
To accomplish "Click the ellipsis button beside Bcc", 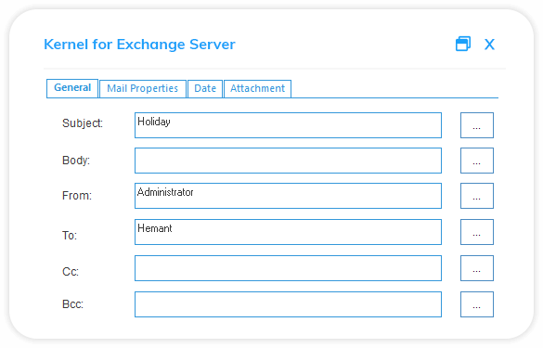I will point(476,304).
